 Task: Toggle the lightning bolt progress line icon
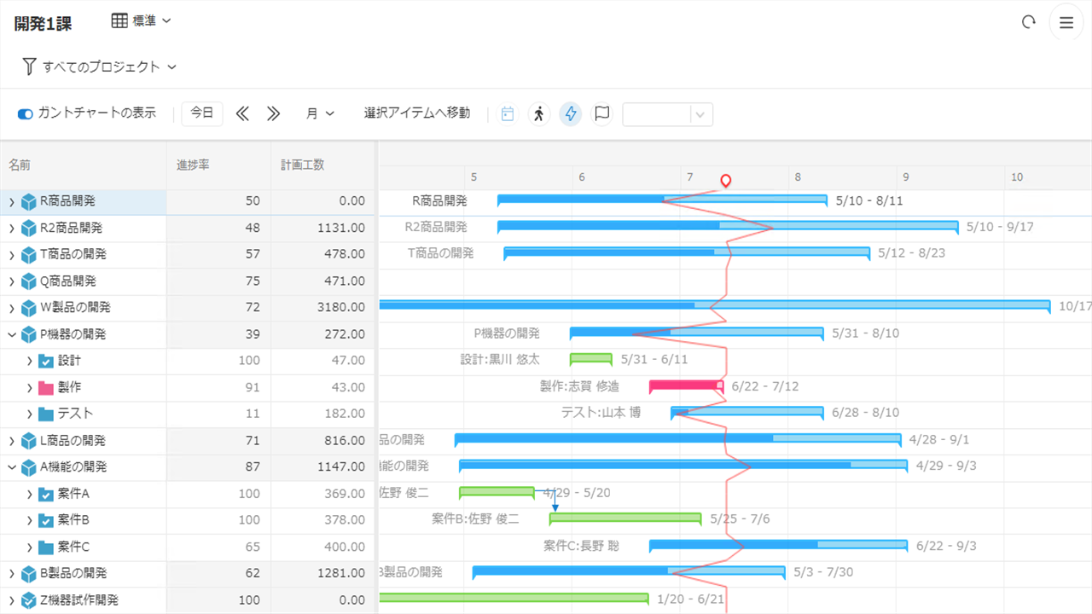[x=571, y=113]
